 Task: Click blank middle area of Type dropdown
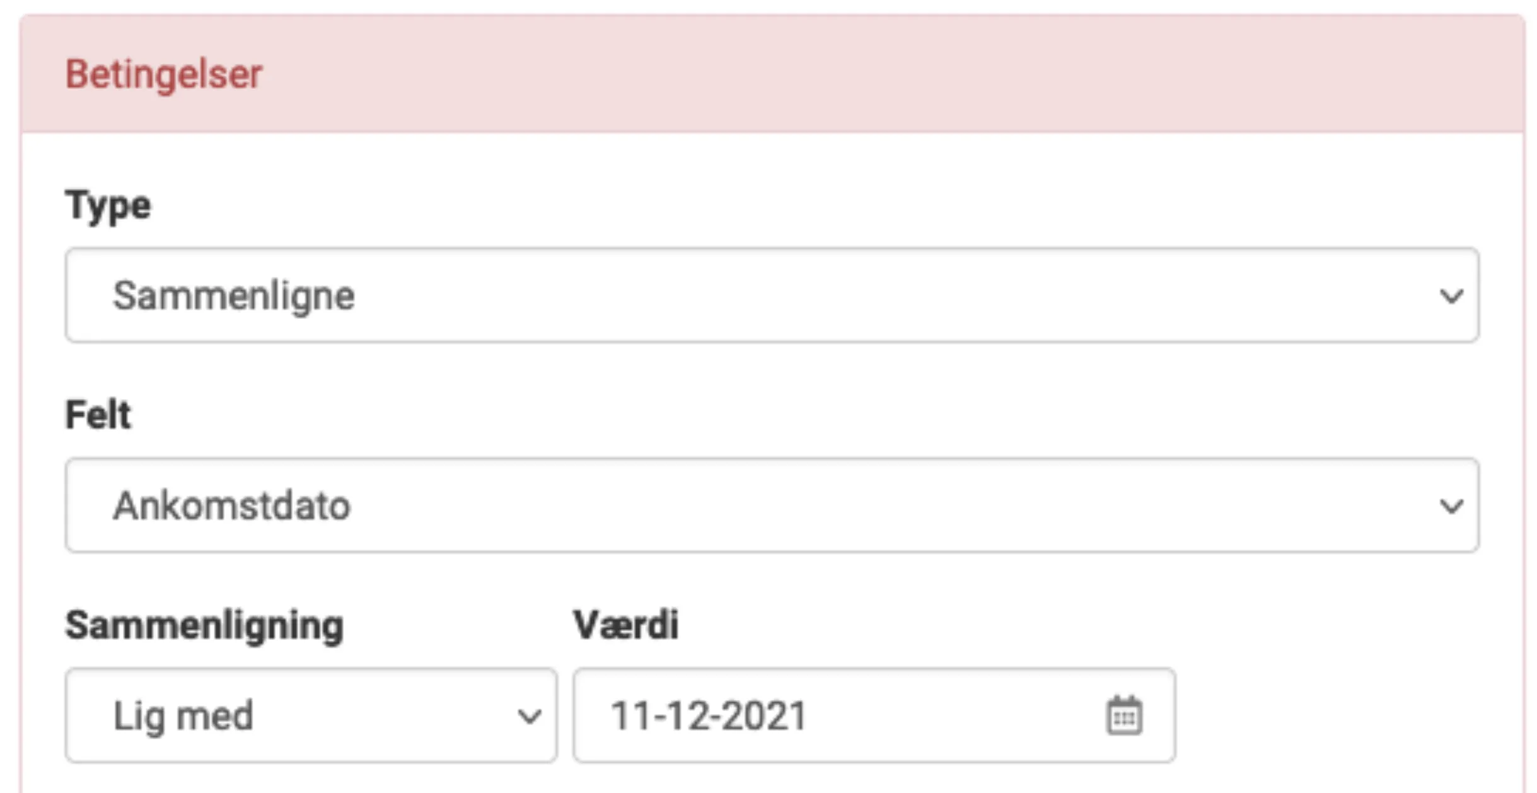point(820,296)
